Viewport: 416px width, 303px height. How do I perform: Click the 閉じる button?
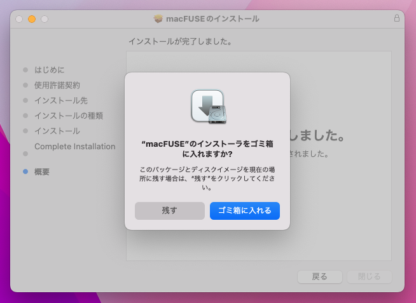[370, 277]
